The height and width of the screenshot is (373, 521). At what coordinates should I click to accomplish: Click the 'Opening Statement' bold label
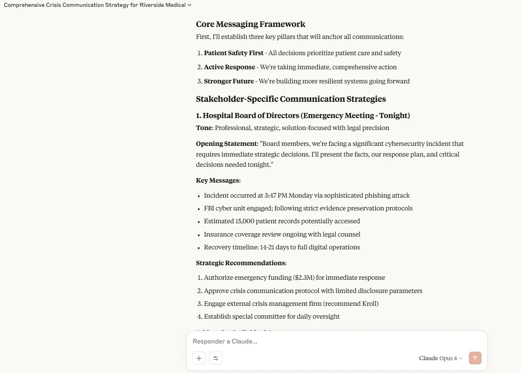(x=227, y=144)
